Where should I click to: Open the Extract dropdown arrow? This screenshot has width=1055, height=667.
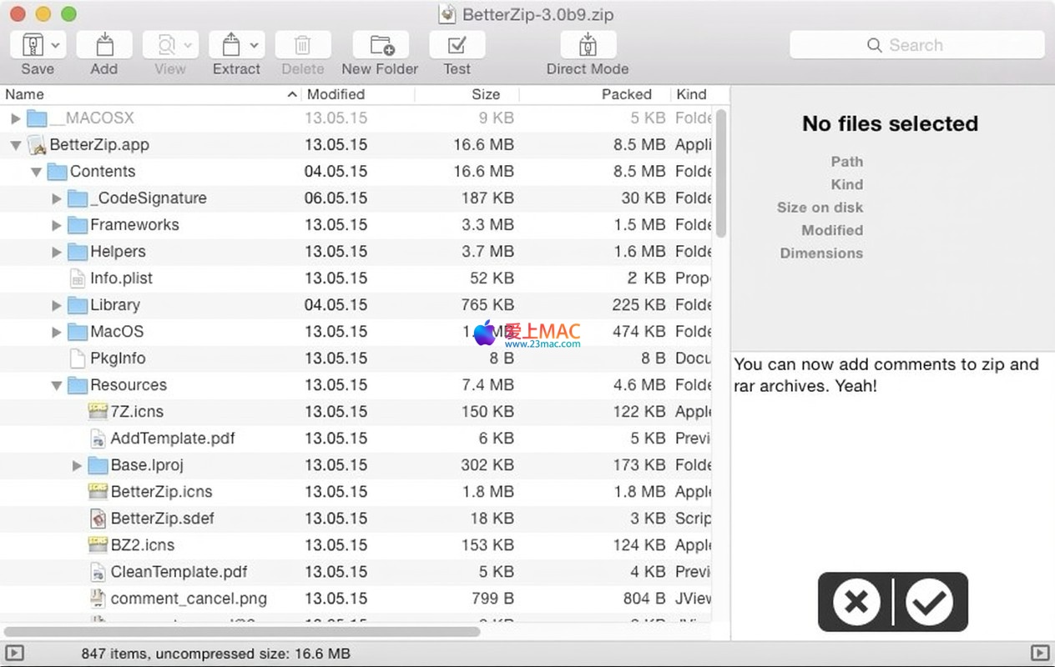tap(254, 45)
